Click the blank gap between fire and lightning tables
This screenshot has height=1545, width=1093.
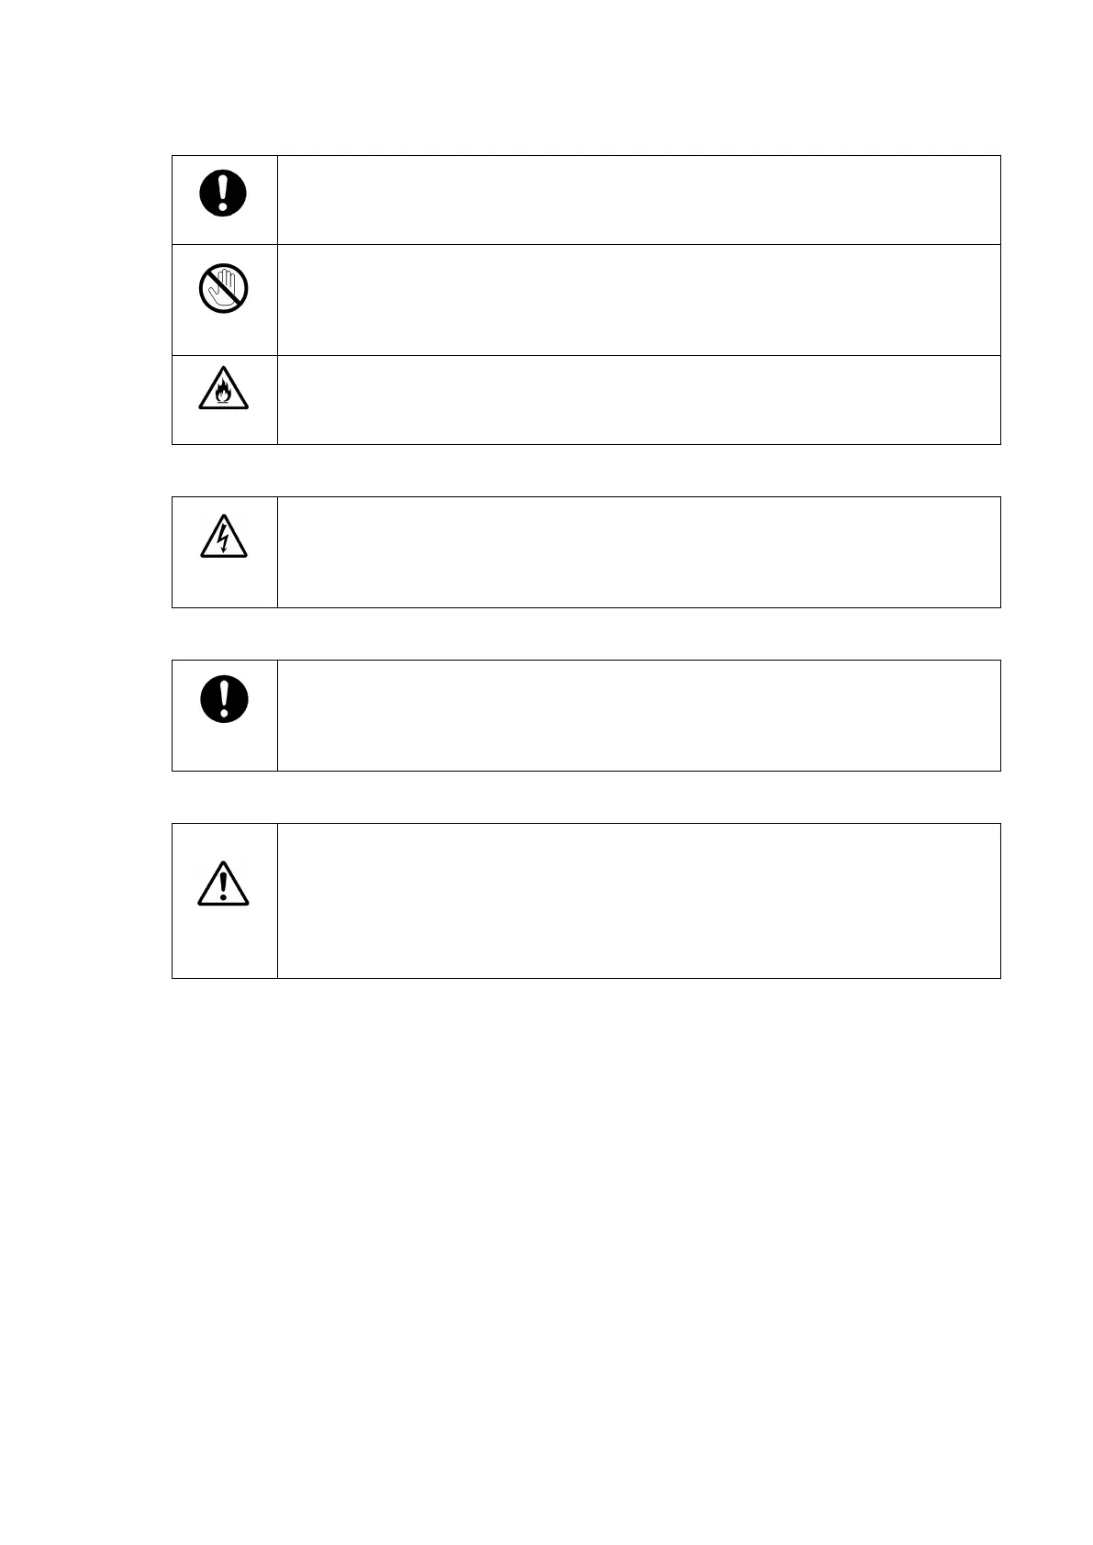(x=586, y=471)
